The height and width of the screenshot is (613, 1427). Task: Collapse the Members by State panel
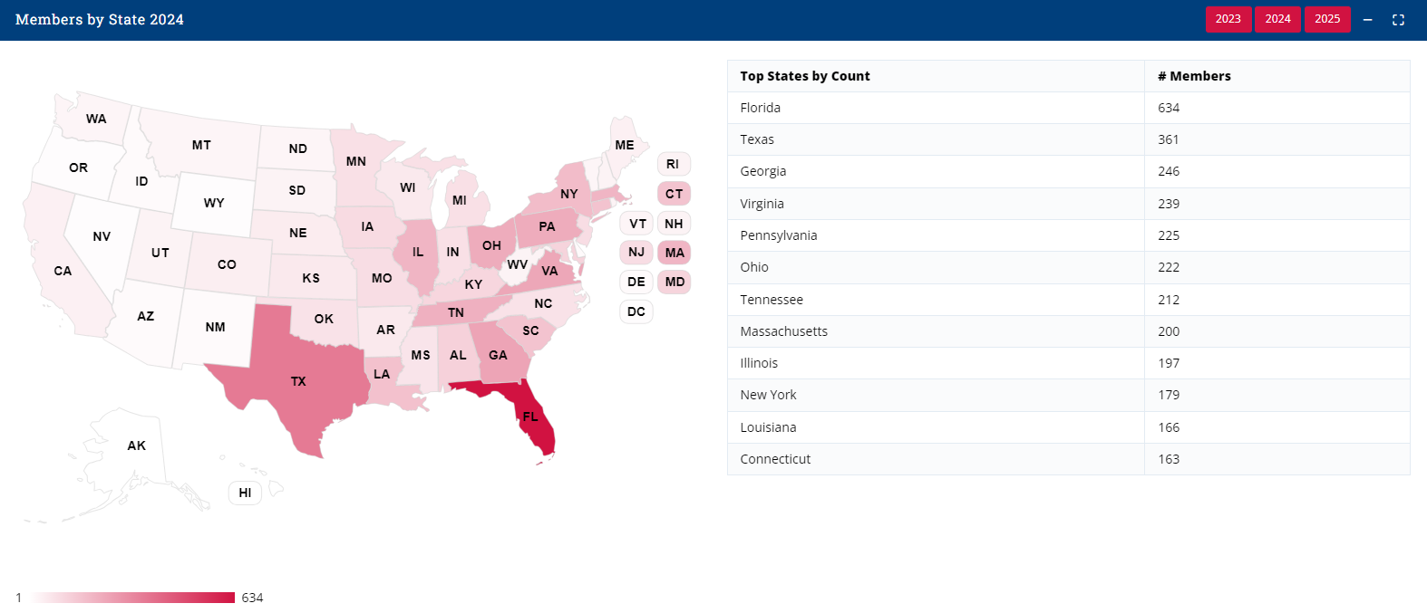pos(1367,19)
